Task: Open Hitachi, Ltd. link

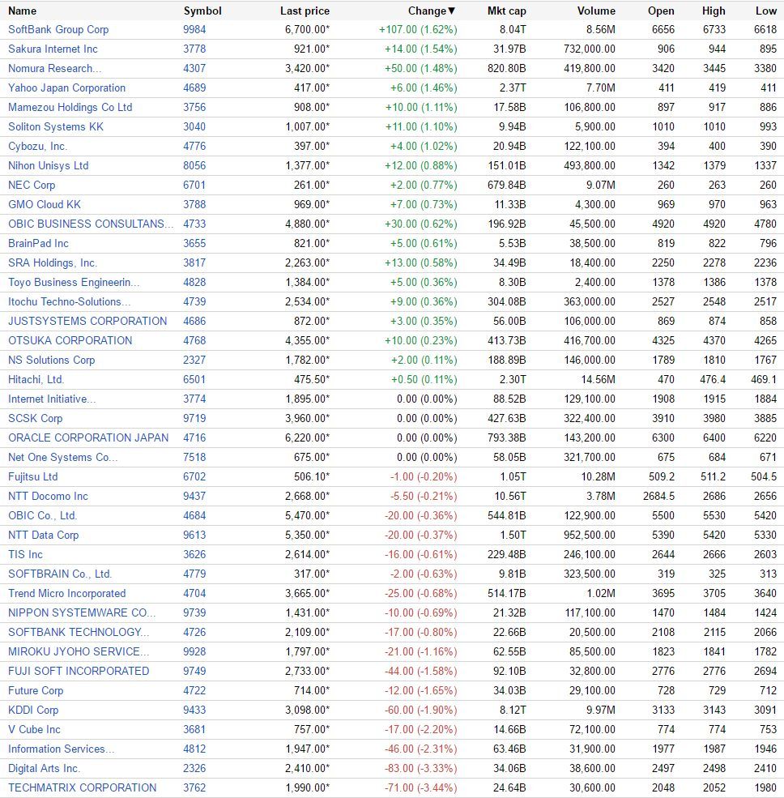Action: (36, 379)
